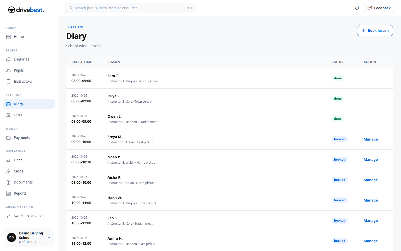Click the drivebest steering wheel logo
The image size is (401, 251).
click(12, 10)
